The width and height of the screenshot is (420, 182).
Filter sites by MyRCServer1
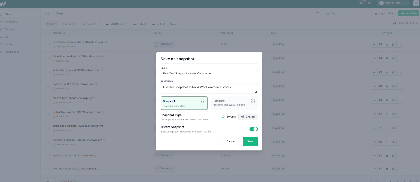coord(117,24)
